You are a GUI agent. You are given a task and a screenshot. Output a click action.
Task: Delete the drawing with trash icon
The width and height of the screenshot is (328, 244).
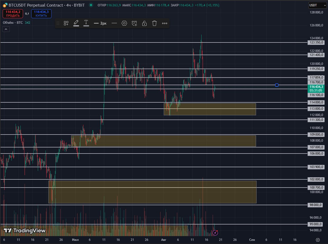click(154, 23)
